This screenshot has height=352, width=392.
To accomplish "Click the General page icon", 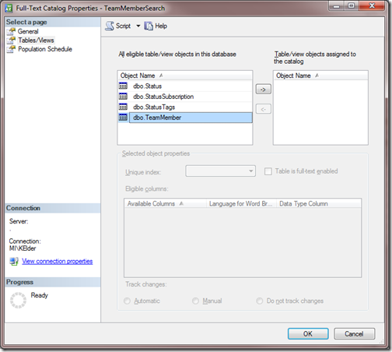I will point(11,32).
